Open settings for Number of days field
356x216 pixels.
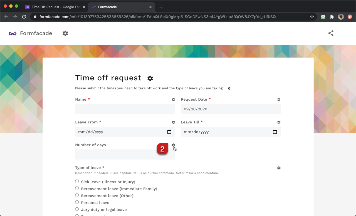click(x=173, y=145)
